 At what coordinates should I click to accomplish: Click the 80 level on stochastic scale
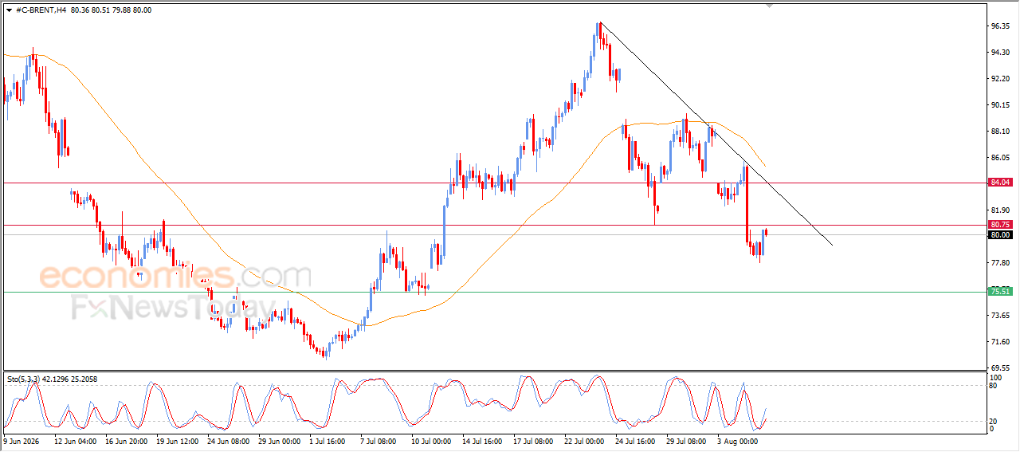(994, 386)
